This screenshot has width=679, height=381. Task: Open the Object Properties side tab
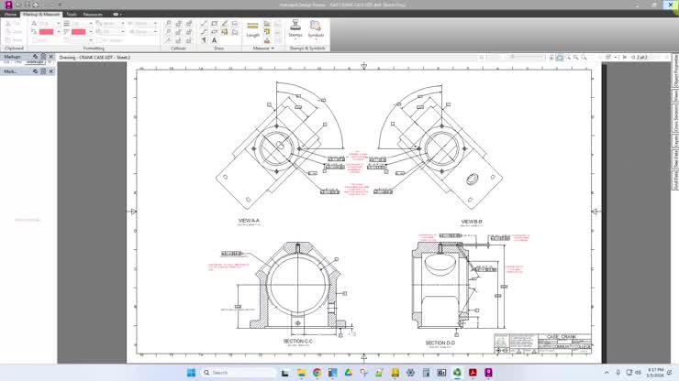(675, 71)
